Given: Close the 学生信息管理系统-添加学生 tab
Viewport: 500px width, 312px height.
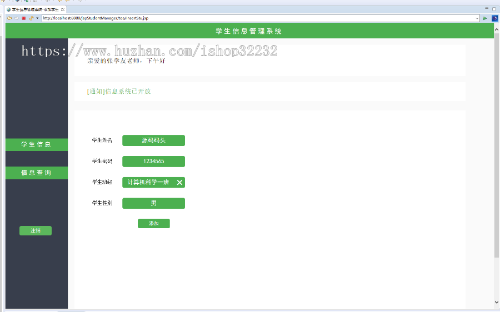Looking at the screenshot, I should 63,9.
